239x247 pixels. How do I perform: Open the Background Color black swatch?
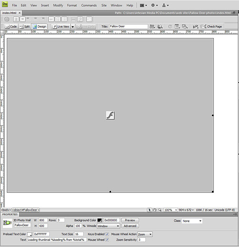(x=99, y=220)
